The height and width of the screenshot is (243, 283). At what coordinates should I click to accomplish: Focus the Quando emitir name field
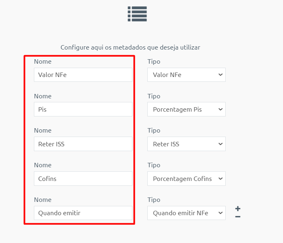[83, 213]
